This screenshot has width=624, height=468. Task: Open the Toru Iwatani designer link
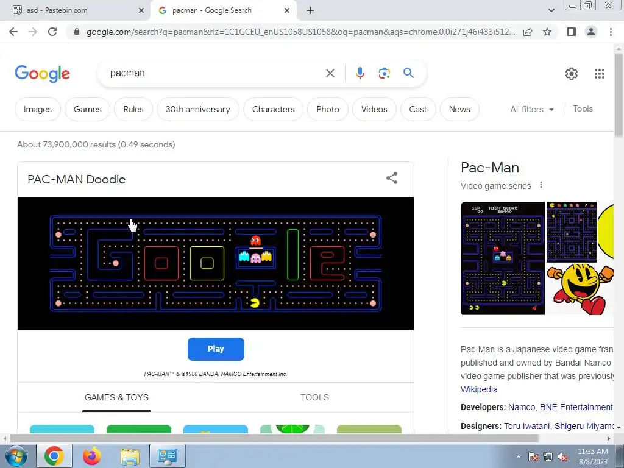tap(527, 426)
